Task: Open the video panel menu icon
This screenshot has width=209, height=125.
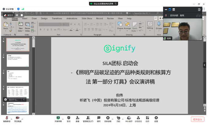Action: click(x=199, y=9)
